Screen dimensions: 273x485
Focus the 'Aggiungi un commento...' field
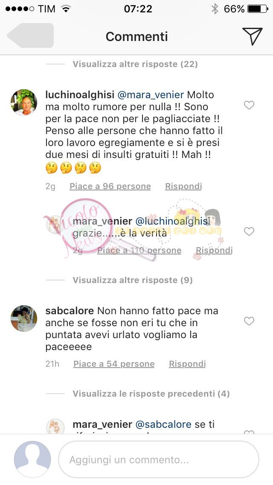point(159,460)
